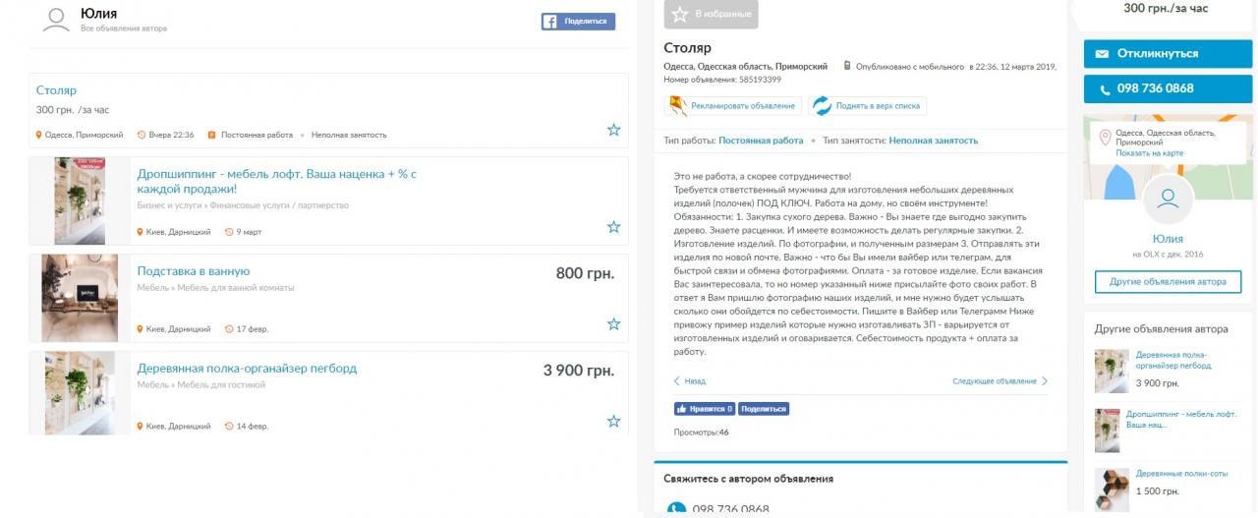Screen dimensions: 1258x518
Task: Toggle favorite star on Столяр listing
Action: tap(613, 130)
